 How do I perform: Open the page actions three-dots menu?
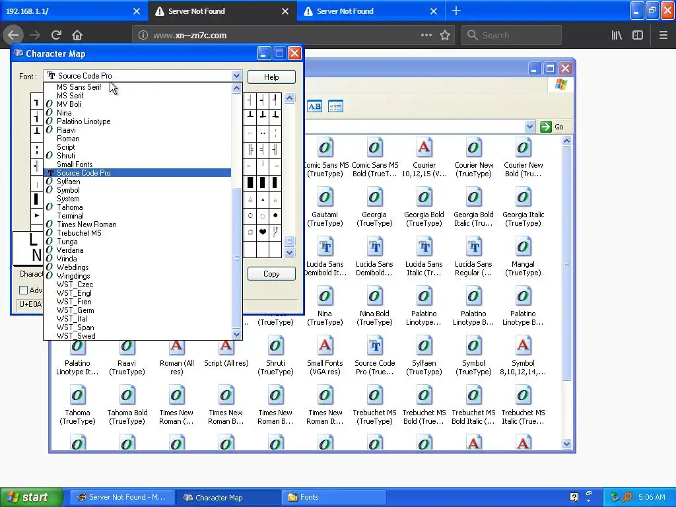(426, 35)
